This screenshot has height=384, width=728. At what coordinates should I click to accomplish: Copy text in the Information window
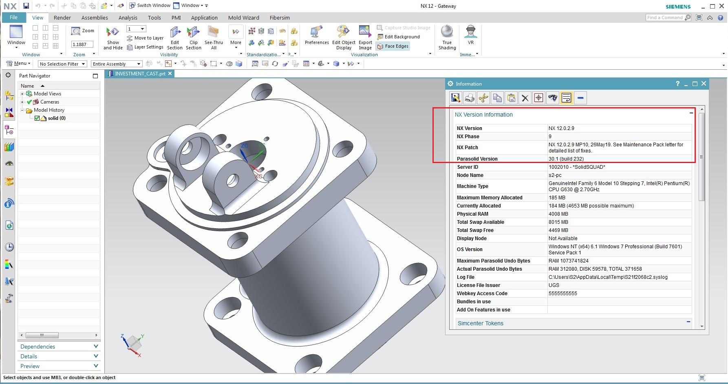click(497, 98)
